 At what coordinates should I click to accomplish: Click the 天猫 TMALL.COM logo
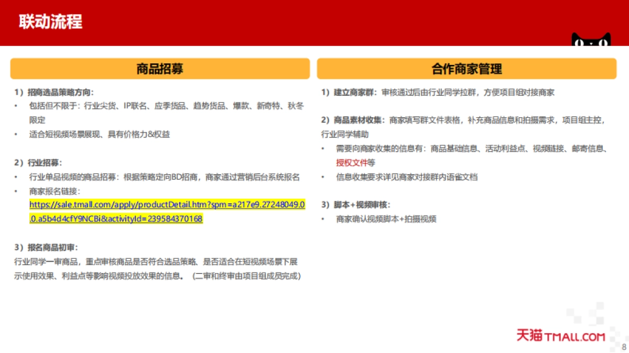click(x=560, y=336)
